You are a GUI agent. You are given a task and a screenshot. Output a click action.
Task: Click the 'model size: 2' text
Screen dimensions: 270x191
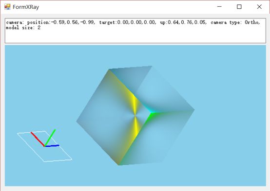(x=23, y=28)
